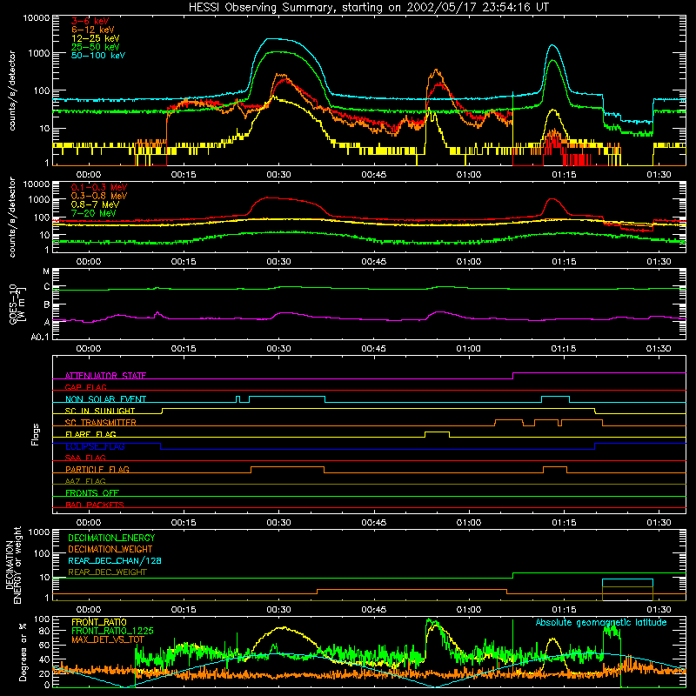This screenshot has height=696, width=696.
Task: Select the 10000 tick label on MeV plot
Action: pos(36,184)
